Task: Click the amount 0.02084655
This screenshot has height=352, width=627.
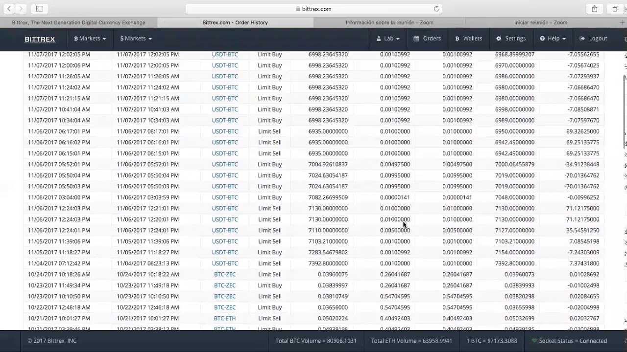Action: 584,296
